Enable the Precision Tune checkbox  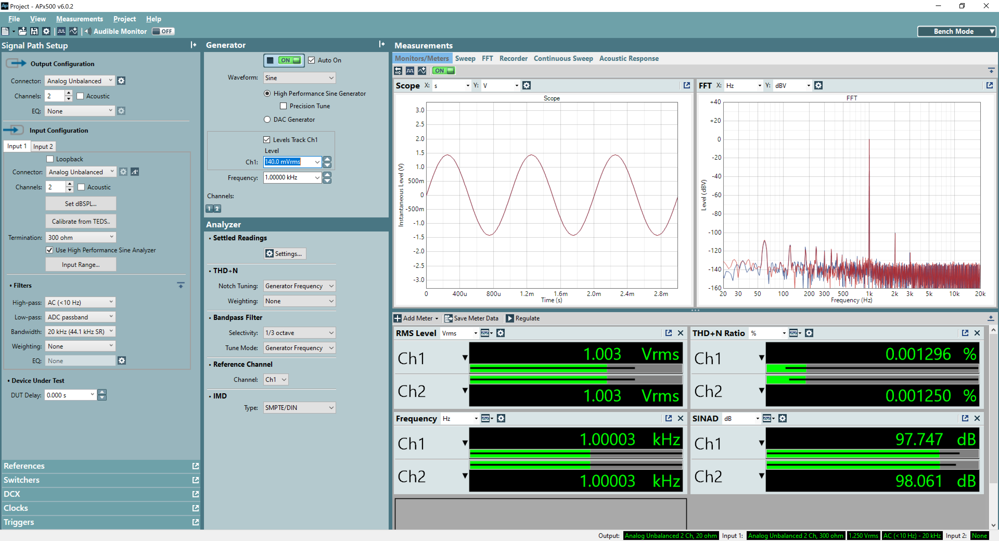tap(284, 106)
